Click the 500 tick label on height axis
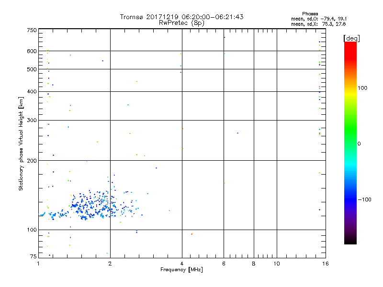This screenshot has width=383, height=287. click(x=32, y=69)
